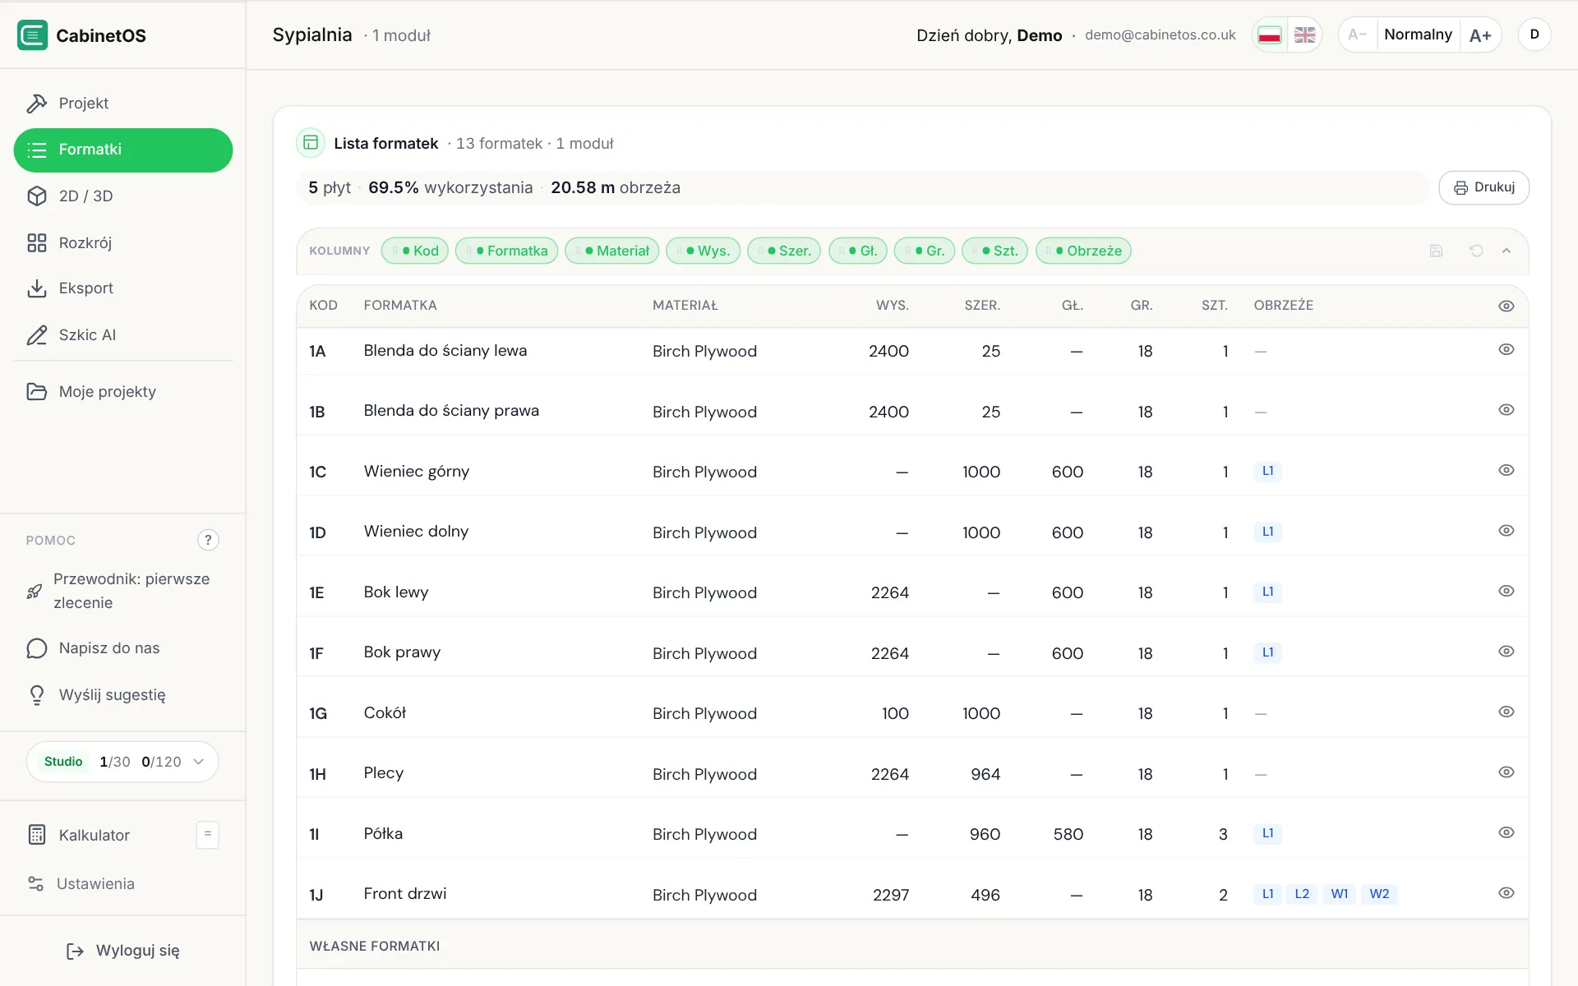
Task: Toggle visibility of Blenda do ściany lewa
Action: 1506,349
